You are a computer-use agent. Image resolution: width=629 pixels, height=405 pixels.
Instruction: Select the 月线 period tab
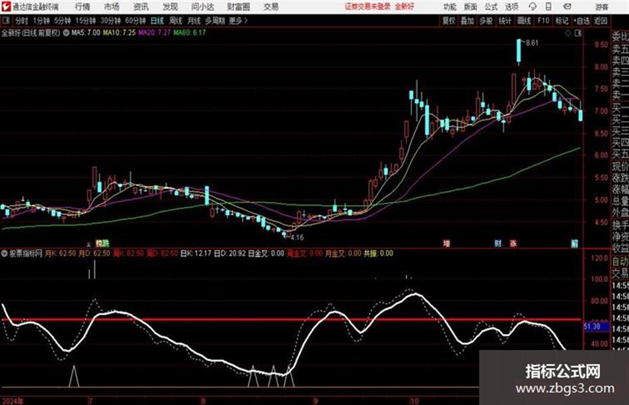[194, 21]
